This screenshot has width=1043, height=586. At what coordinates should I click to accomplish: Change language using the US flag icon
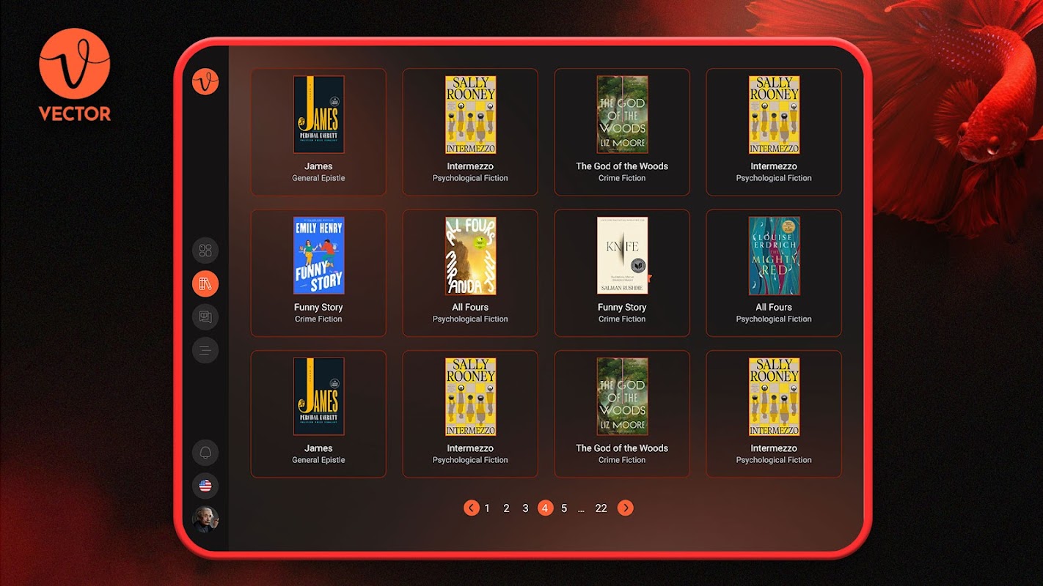point(205,486)
